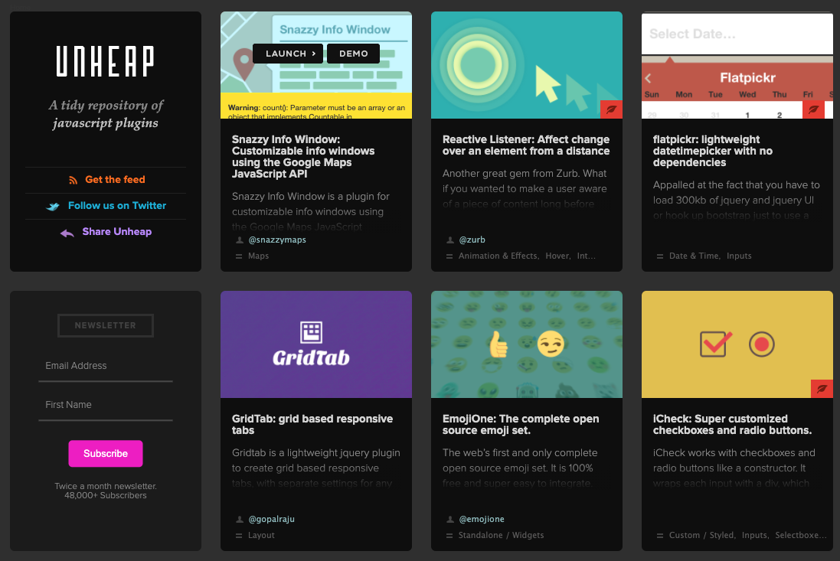Open the Get the feed link
Image resolution: width=840 pixels, height=561 pixels.
[x=115, y=179]
